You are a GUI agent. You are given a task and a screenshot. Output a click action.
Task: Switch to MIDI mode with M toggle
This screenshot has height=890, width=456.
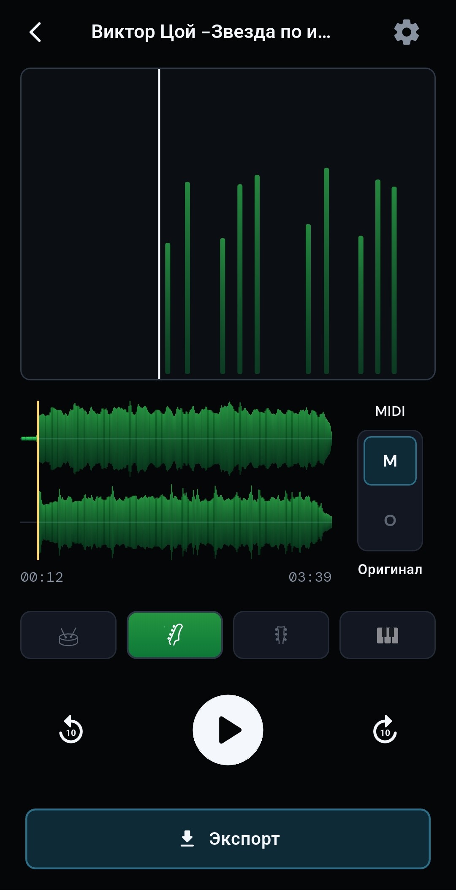click(x=390, y=461)
